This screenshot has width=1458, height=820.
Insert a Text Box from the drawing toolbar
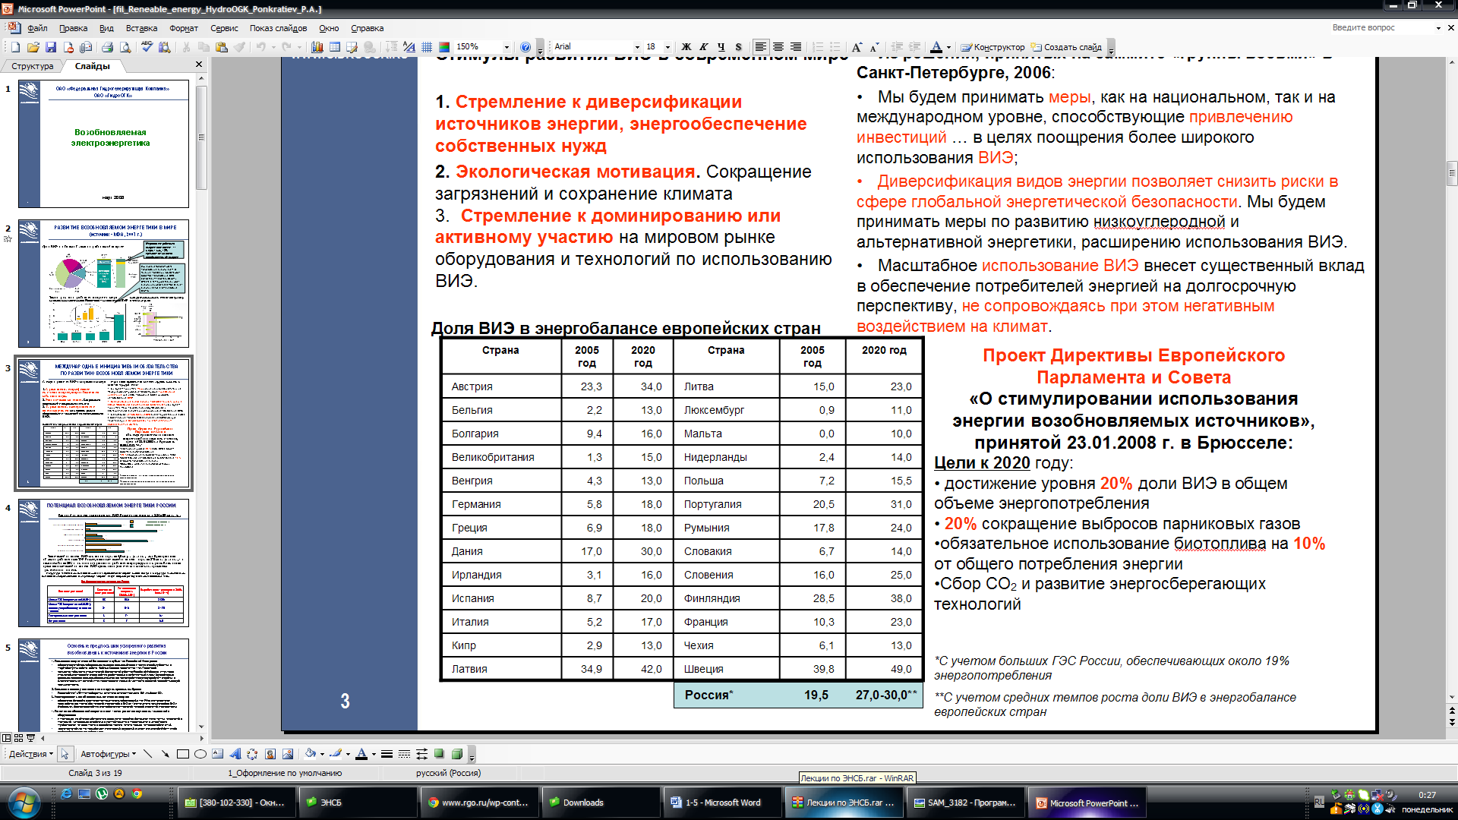[218, 754]
